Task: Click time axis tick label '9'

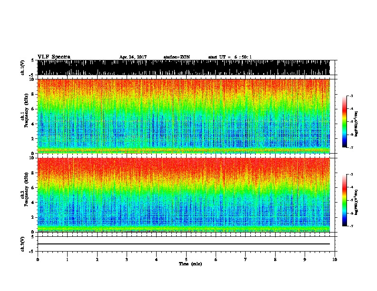Action: point(305,260)
